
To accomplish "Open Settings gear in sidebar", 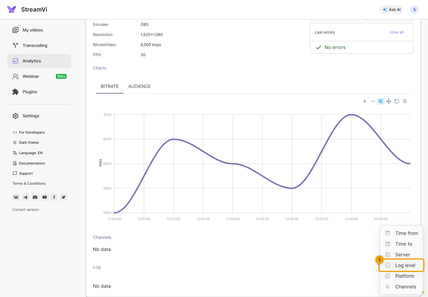I will tap(39, 116).
